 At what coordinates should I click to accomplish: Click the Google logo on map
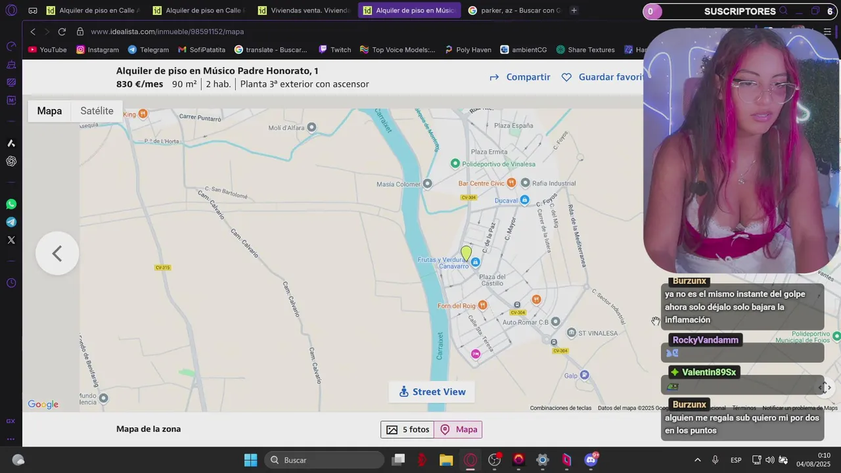pos(43,405)
